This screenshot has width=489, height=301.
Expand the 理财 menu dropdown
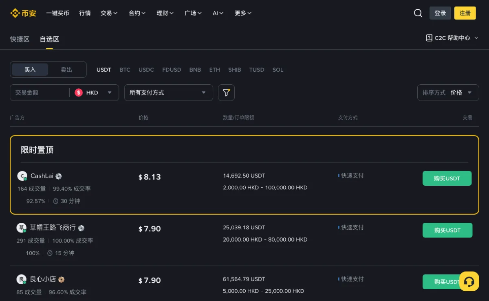(x=165, y=13)
